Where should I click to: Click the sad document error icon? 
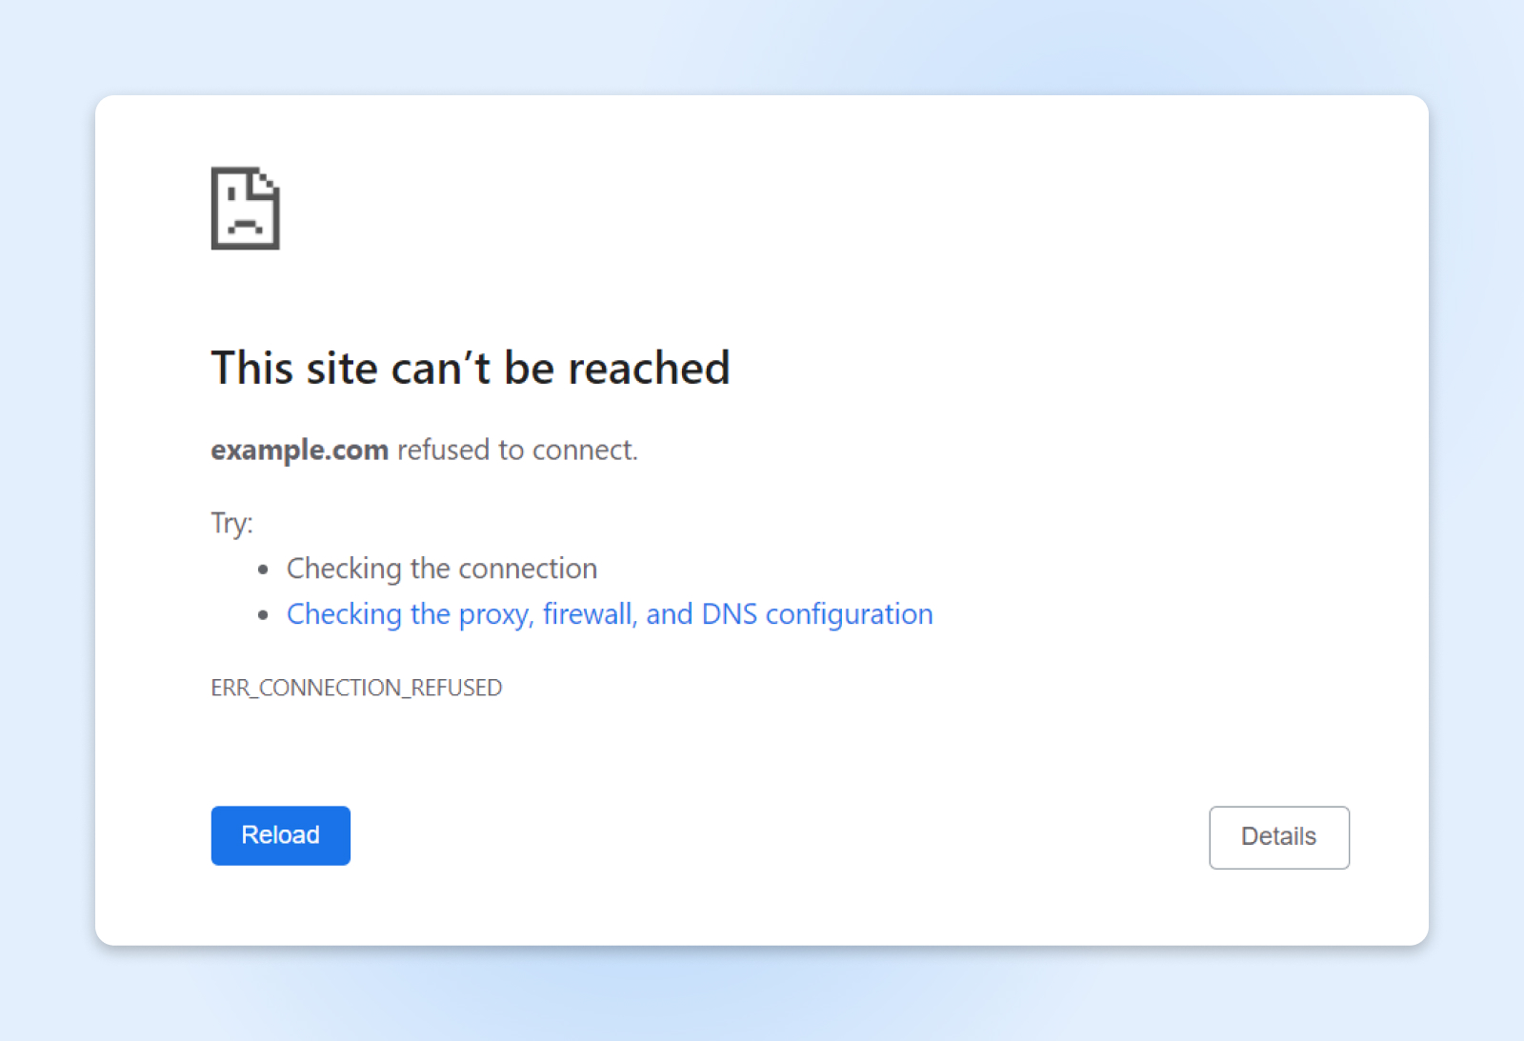click(x=244, y=210)
